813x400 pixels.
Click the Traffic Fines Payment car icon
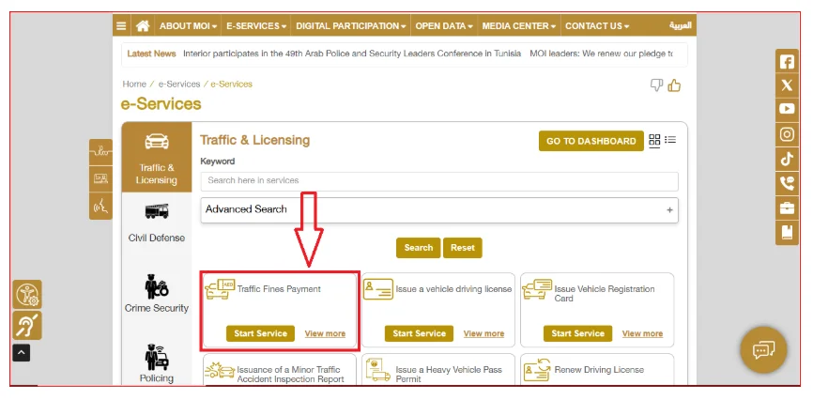[220, 289]
